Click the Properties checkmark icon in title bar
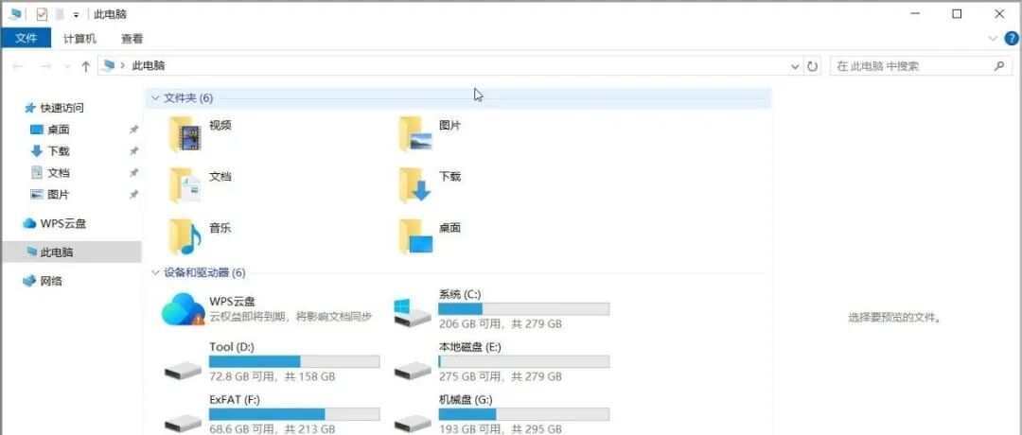This screenshot has width=1022, height=435. (42, 13)
